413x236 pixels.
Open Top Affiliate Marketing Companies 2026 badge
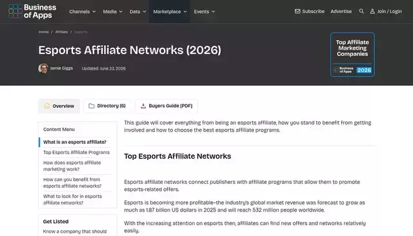352,55
